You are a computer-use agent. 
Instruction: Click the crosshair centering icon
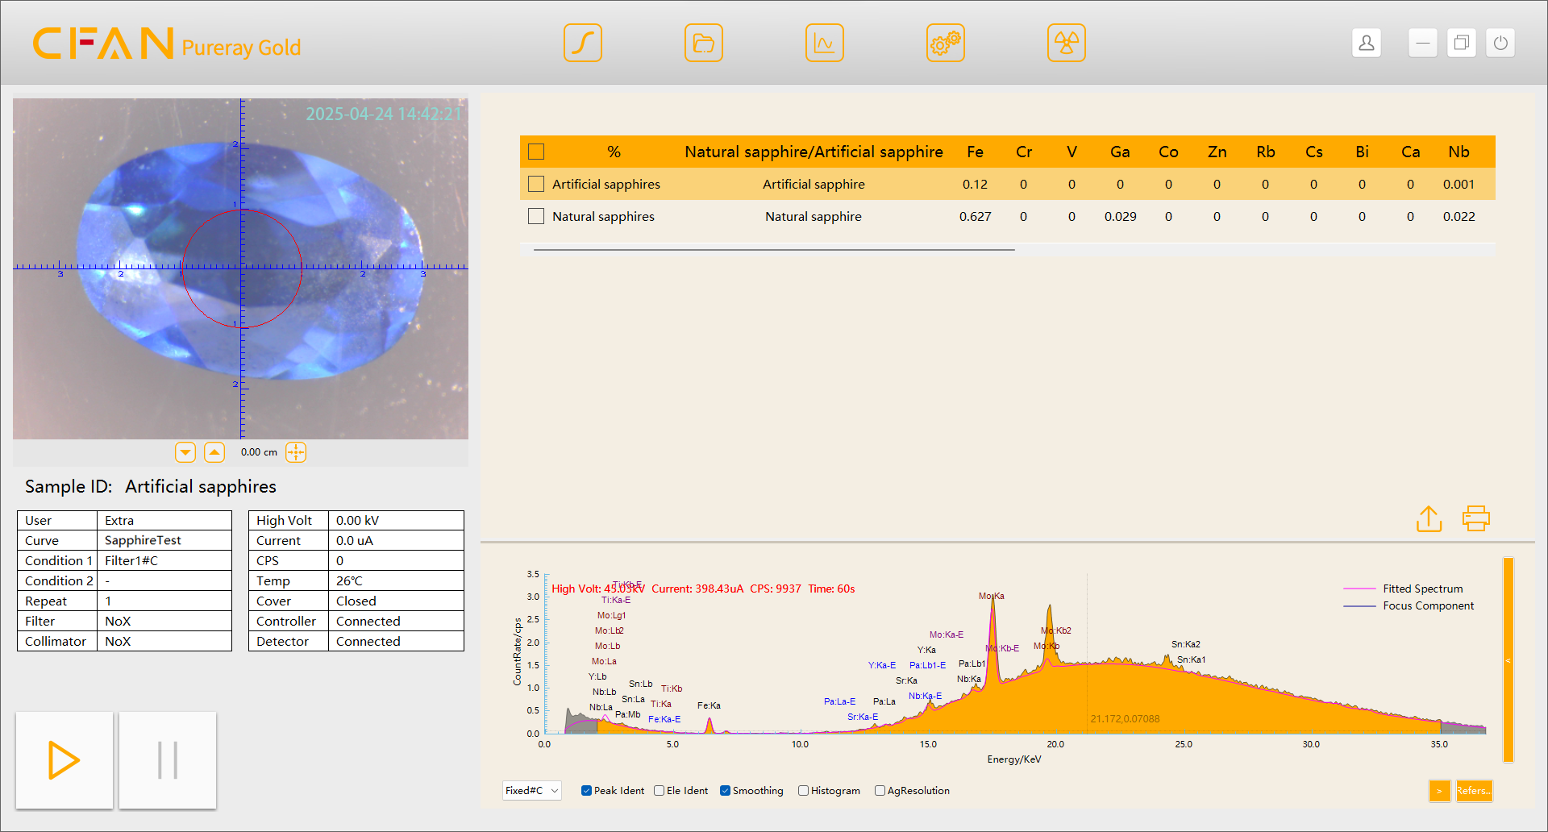(296, 452)
